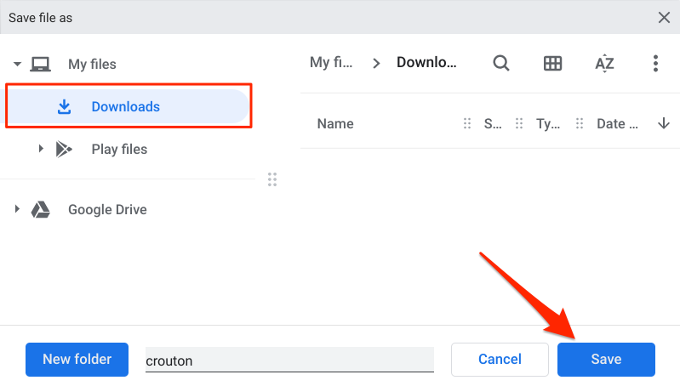Toggle the descending sort arrow
Screen dimensions: 680x386
pyautogui.click(x=664, y=124)
